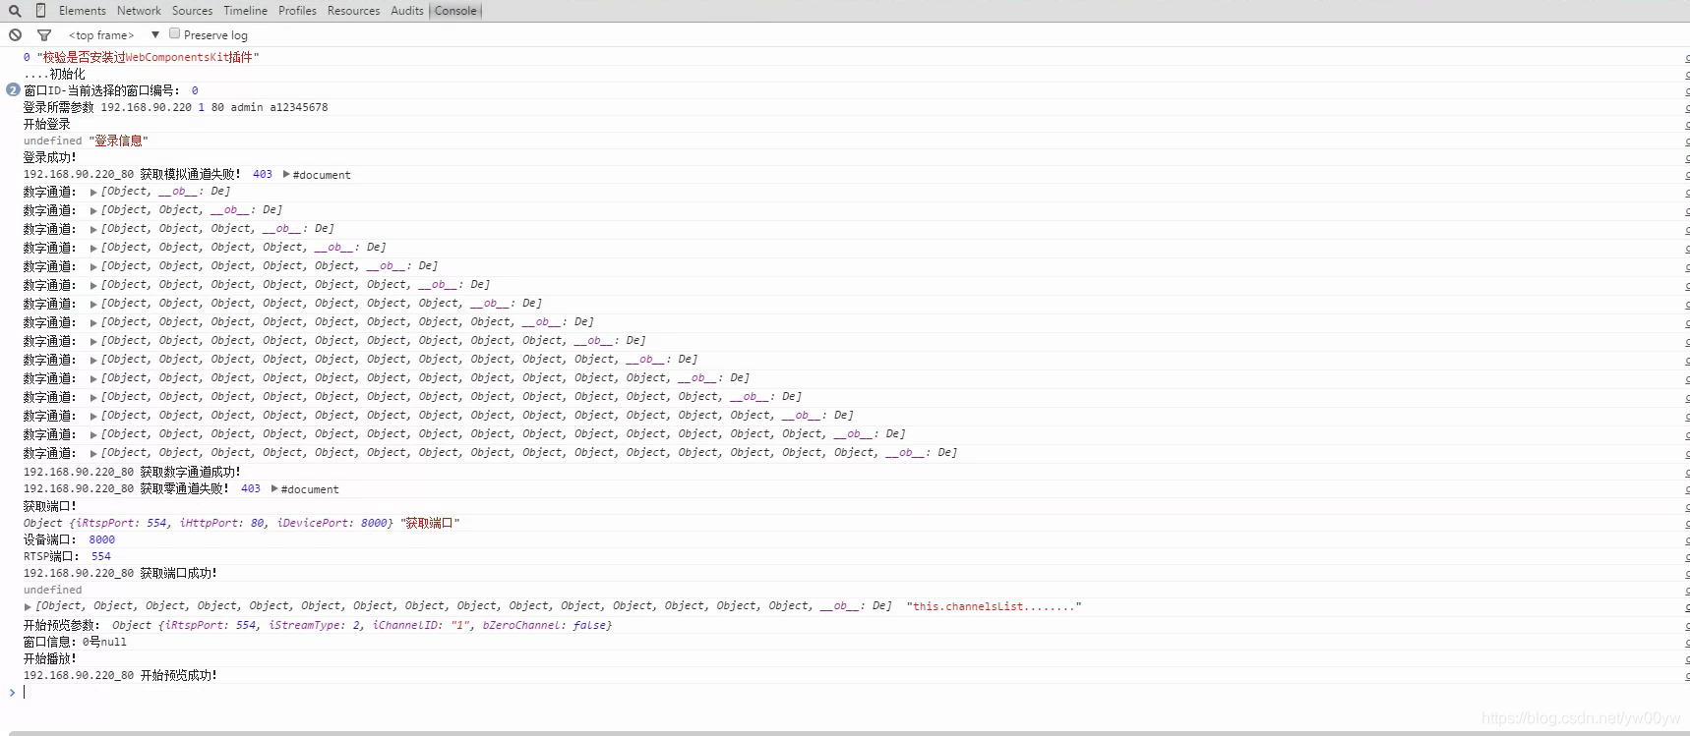Expand the first 数字通道 array with one Object
1690x736 pixels.
93,193
